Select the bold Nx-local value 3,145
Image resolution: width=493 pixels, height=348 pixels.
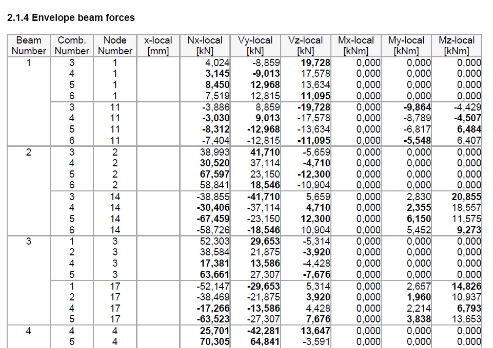click(x=218, y=73)
